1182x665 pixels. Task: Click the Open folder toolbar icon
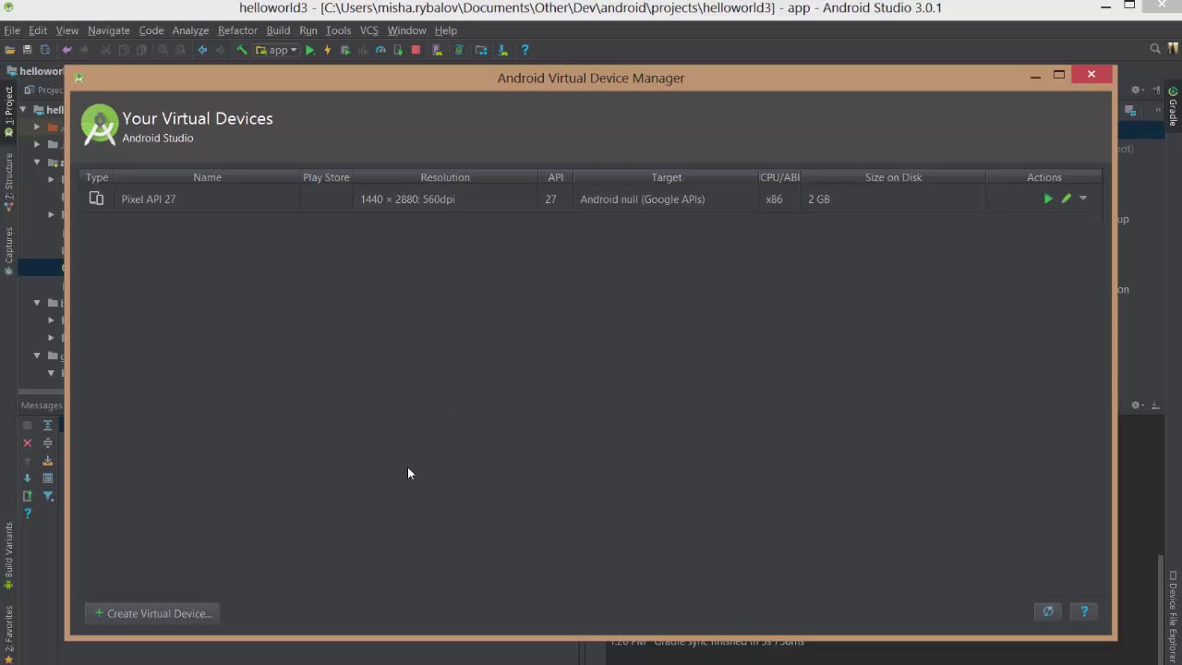[x=9, y=50]
